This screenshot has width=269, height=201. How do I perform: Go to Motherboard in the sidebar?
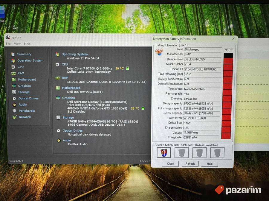pyautogui.click(x=27, y=80)
